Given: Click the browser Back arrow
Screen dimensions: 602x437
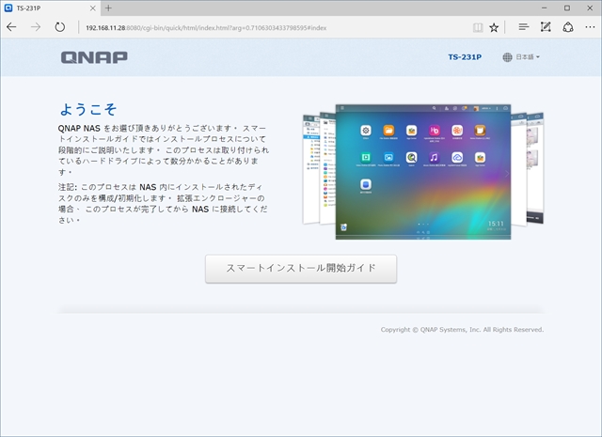Looking at the screenshot, I should point(11,27).
